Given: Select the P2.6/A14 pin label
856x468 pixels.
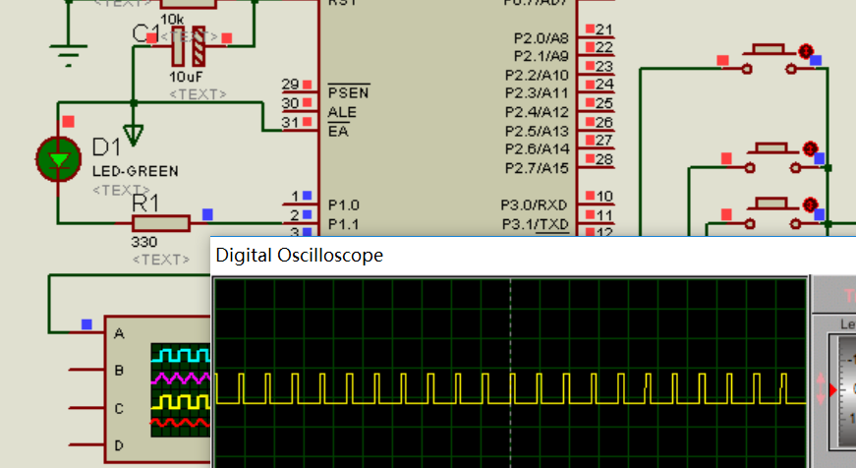Looking at the screenshot, I should tap(537, 149).
